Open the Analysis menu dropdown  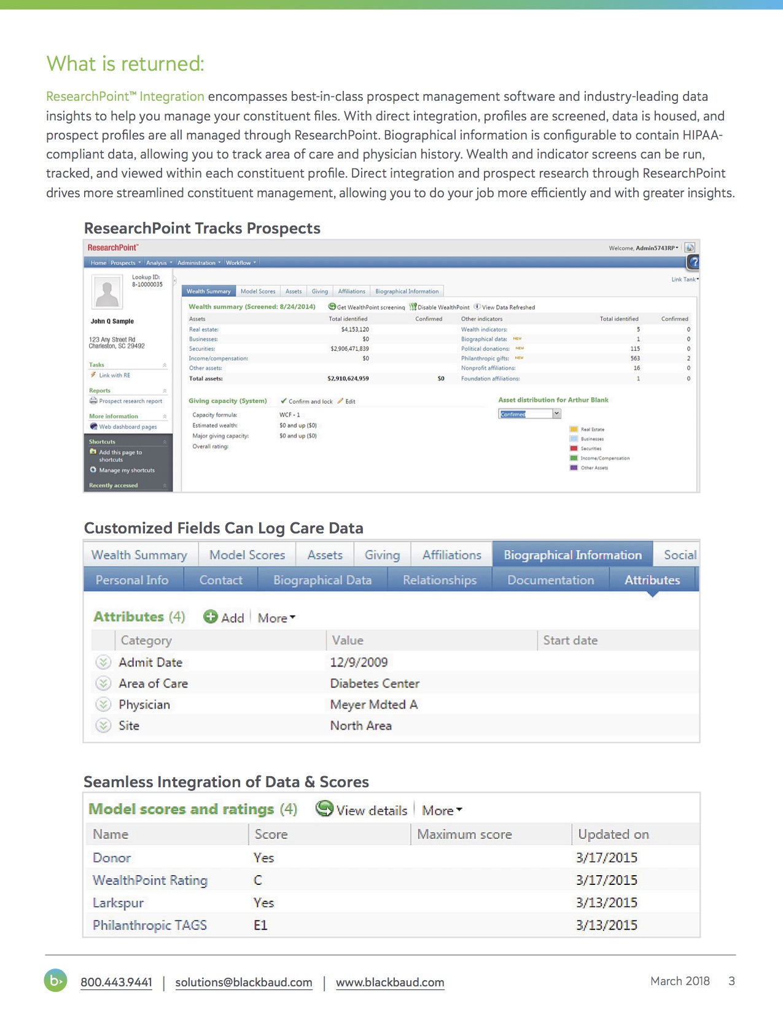tap(159, 263)
